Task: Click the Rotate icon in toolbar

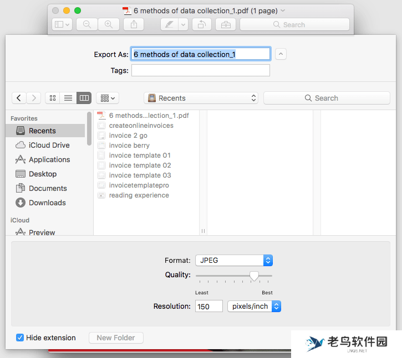Action: pyautogui.click(x=201, y=24)
